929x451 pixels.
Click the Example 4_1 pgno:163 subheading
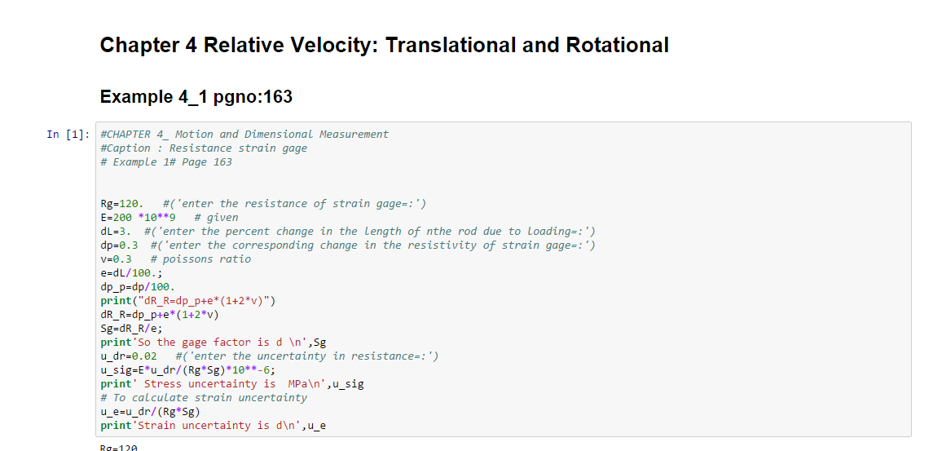point(196,97)
